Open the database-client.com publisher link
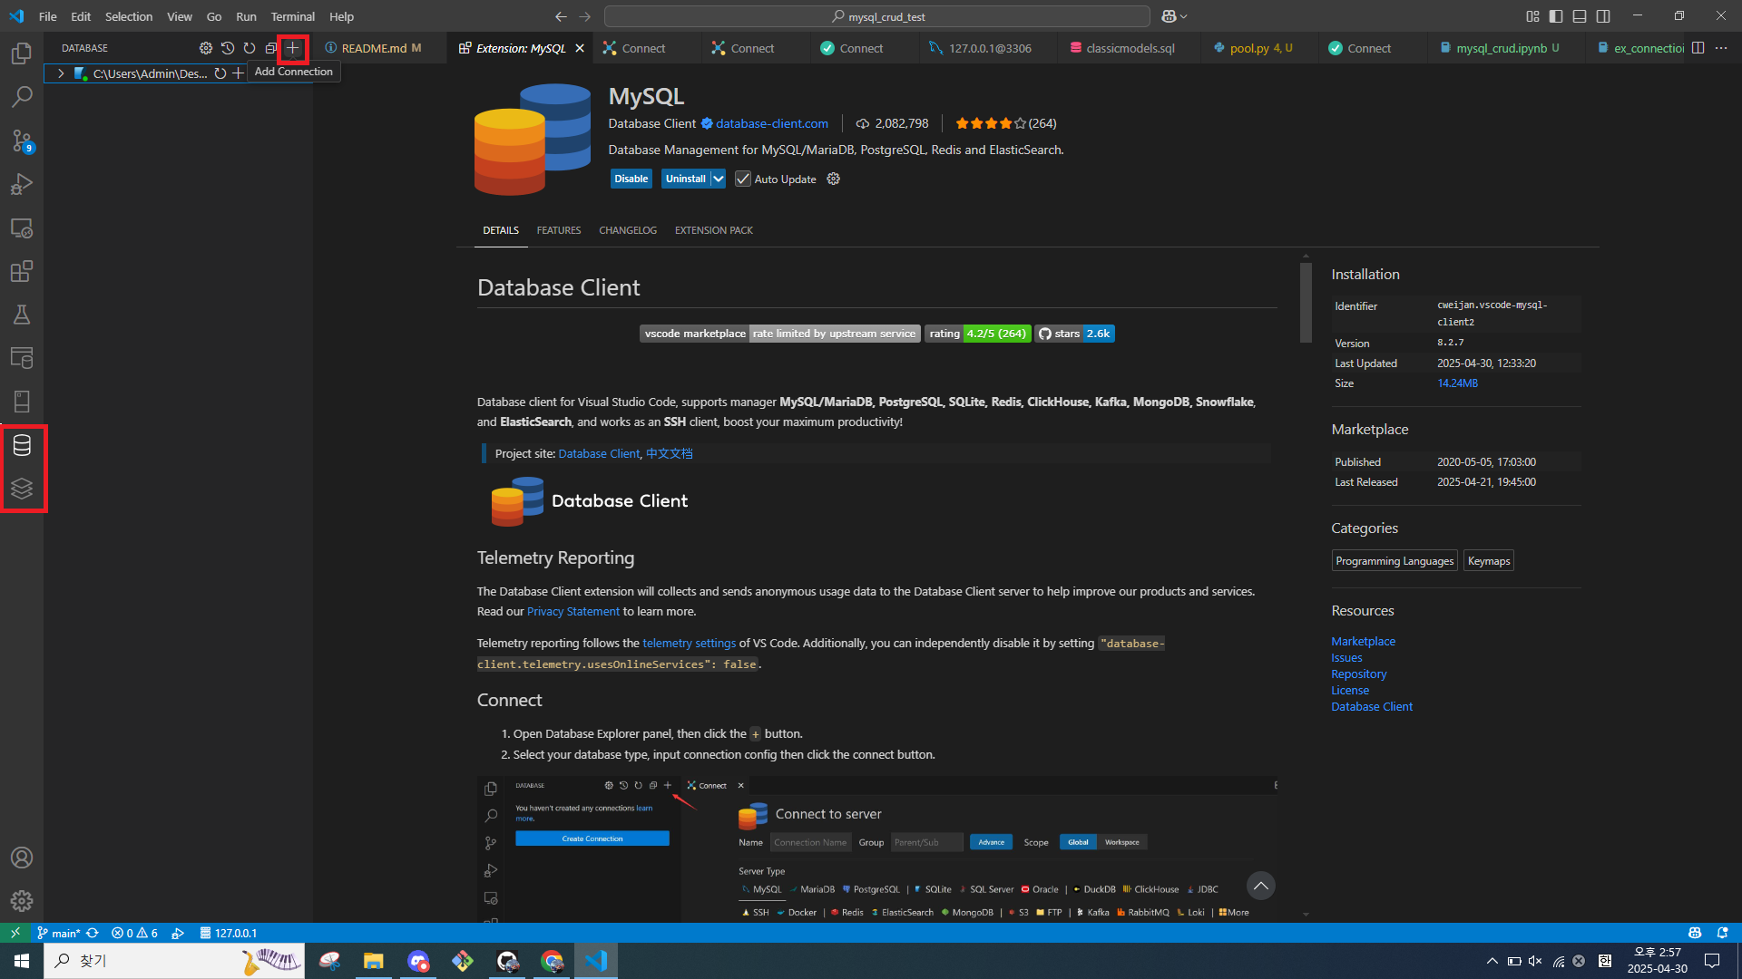Viewport: 1742px width, 979px height. pyautogui.click(x=771, y=123)
